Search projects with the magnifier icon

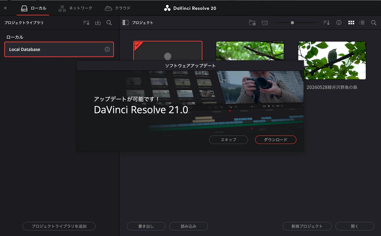tap(373, 23)
